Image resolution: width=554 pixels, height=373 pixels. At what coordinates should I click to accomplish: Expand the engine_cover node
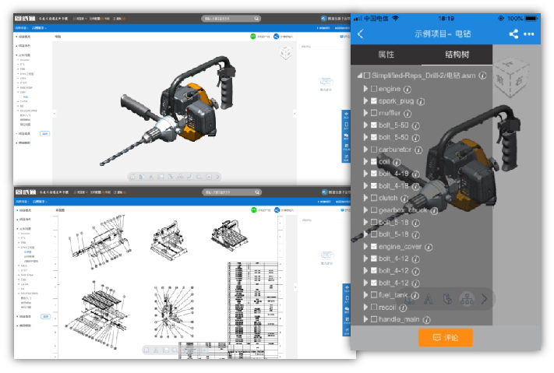(x=365, y=247)
